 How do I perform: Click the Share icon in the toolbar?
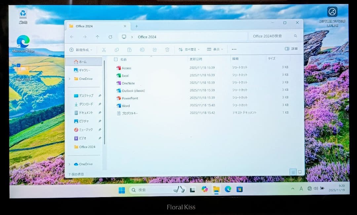155,49
